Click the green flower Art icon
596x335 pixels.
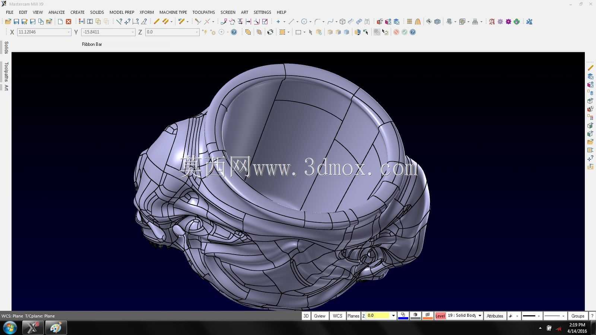click(x=517, y=22)
